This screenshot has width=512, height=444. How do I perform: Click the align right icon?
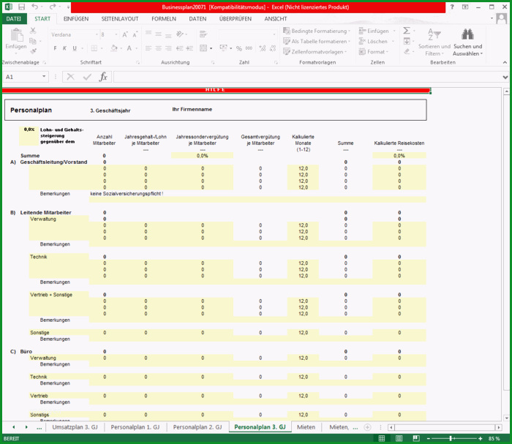point(168,48)
